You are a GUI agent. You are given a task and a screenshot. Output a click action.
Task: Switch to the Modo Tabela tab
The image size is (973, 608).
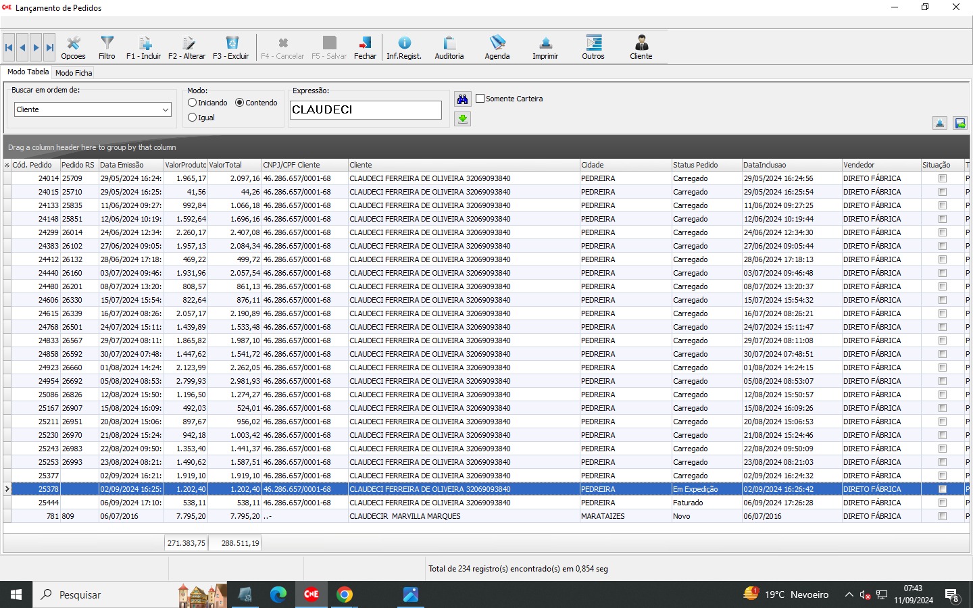coord(28,72)
